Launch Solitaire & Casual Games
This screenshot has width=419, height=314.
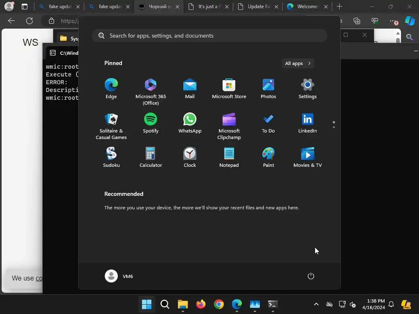111,126
